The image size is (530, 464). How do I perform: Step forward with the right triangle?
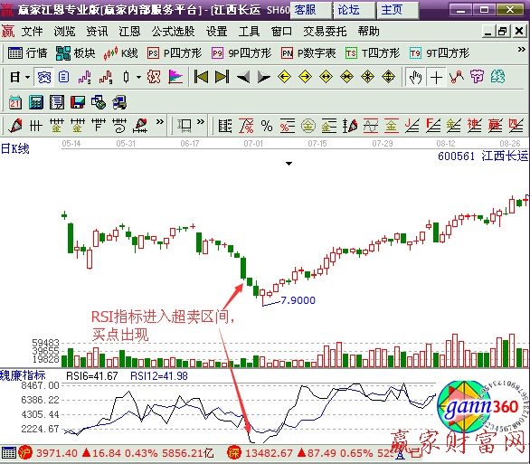[x=264, y=77]
